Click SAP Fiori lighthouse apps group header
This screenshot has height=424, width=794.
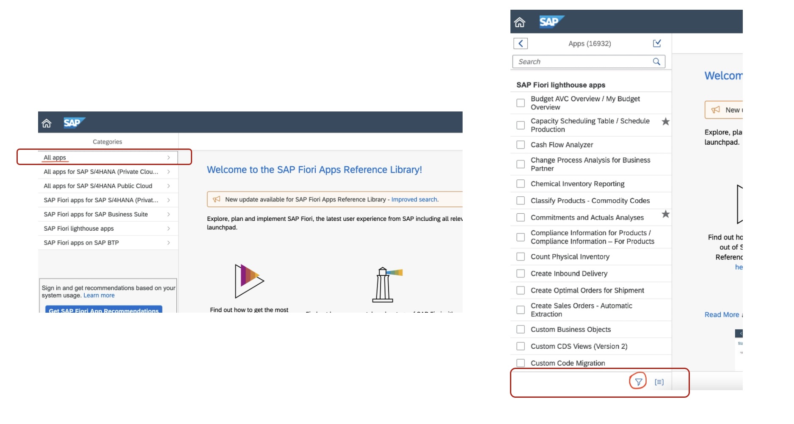coord(561,85)
